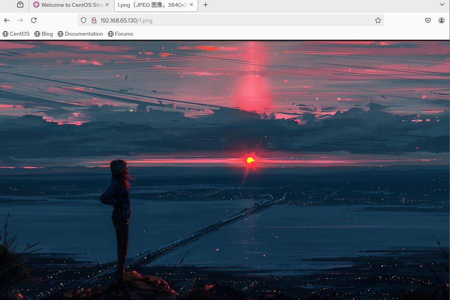Open the CentOS bookmark

point(16,34)
